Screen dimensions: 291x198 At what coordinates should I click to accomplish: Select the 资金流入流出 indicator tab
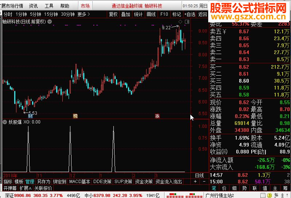[x=168, y=182]
